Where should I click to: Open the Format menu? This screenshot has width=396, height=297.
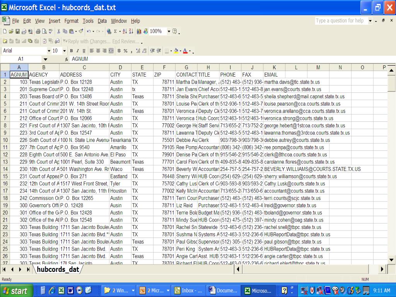coord(72,21)
